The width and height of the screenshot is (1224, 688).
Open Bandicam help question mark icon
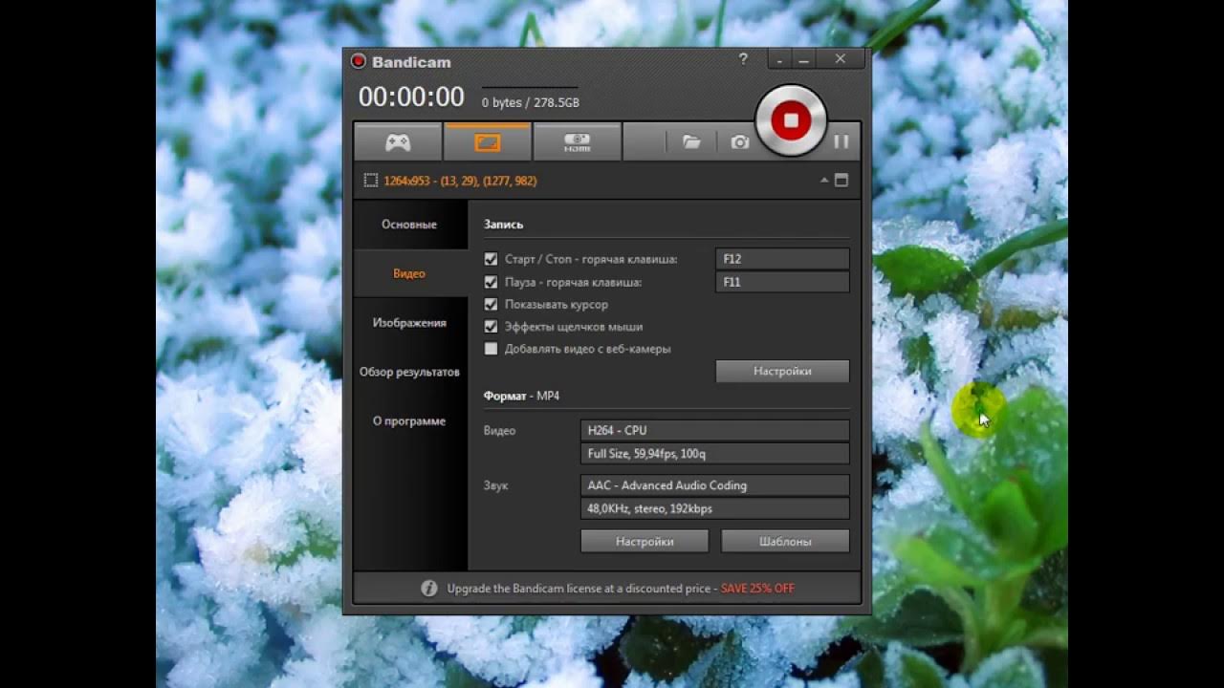[743, 59]
